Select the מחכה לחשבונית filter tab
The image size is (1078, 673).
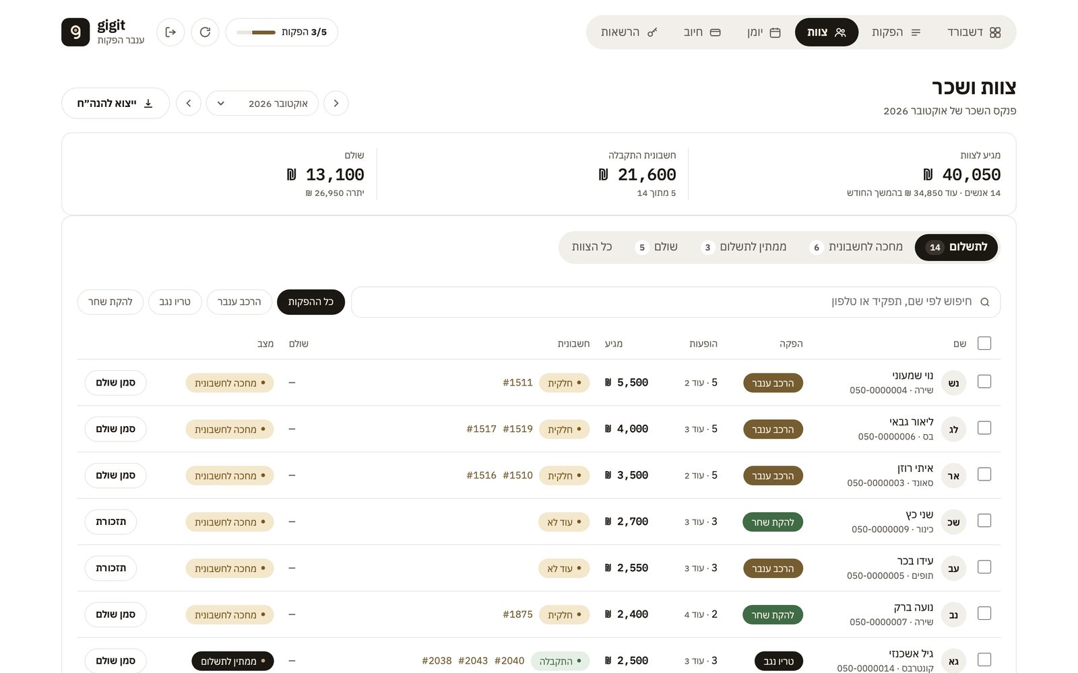click(x=856, y=247)
